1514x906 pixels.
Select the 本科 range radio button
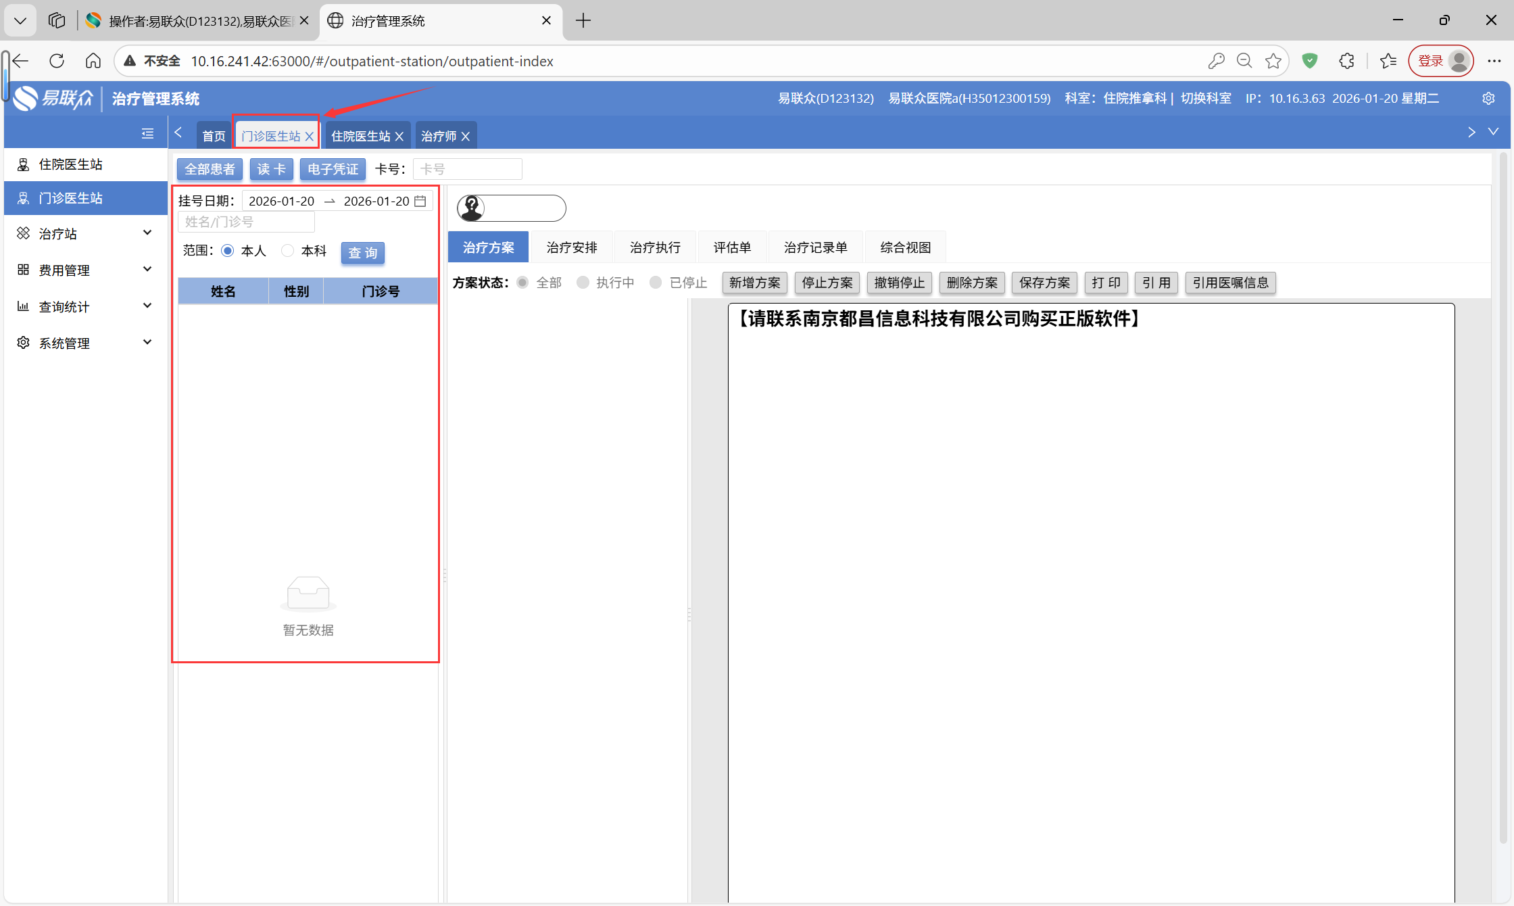[x=288, y=251]
